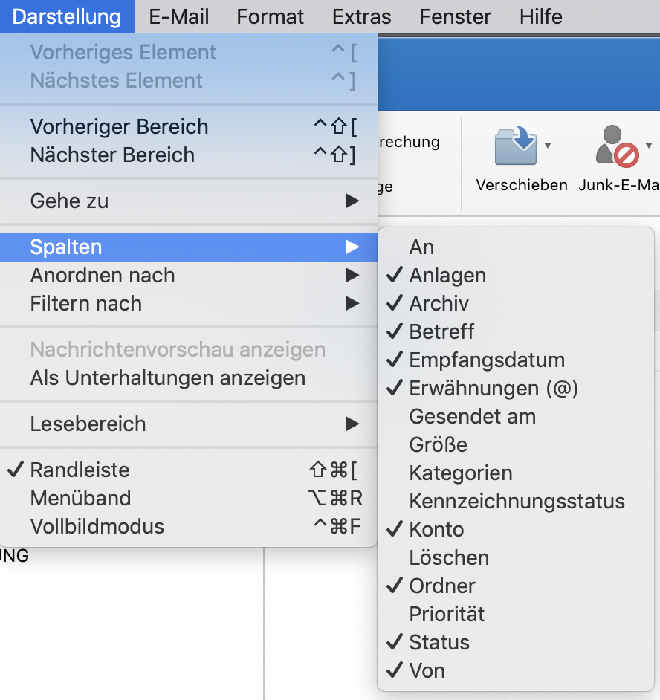
Task: Toggle the Randleiste sidebar option
Action: coord(189,470)
